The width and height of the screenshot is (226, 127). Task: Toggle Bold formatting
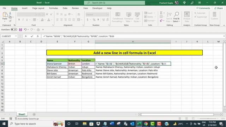(19, 20)
